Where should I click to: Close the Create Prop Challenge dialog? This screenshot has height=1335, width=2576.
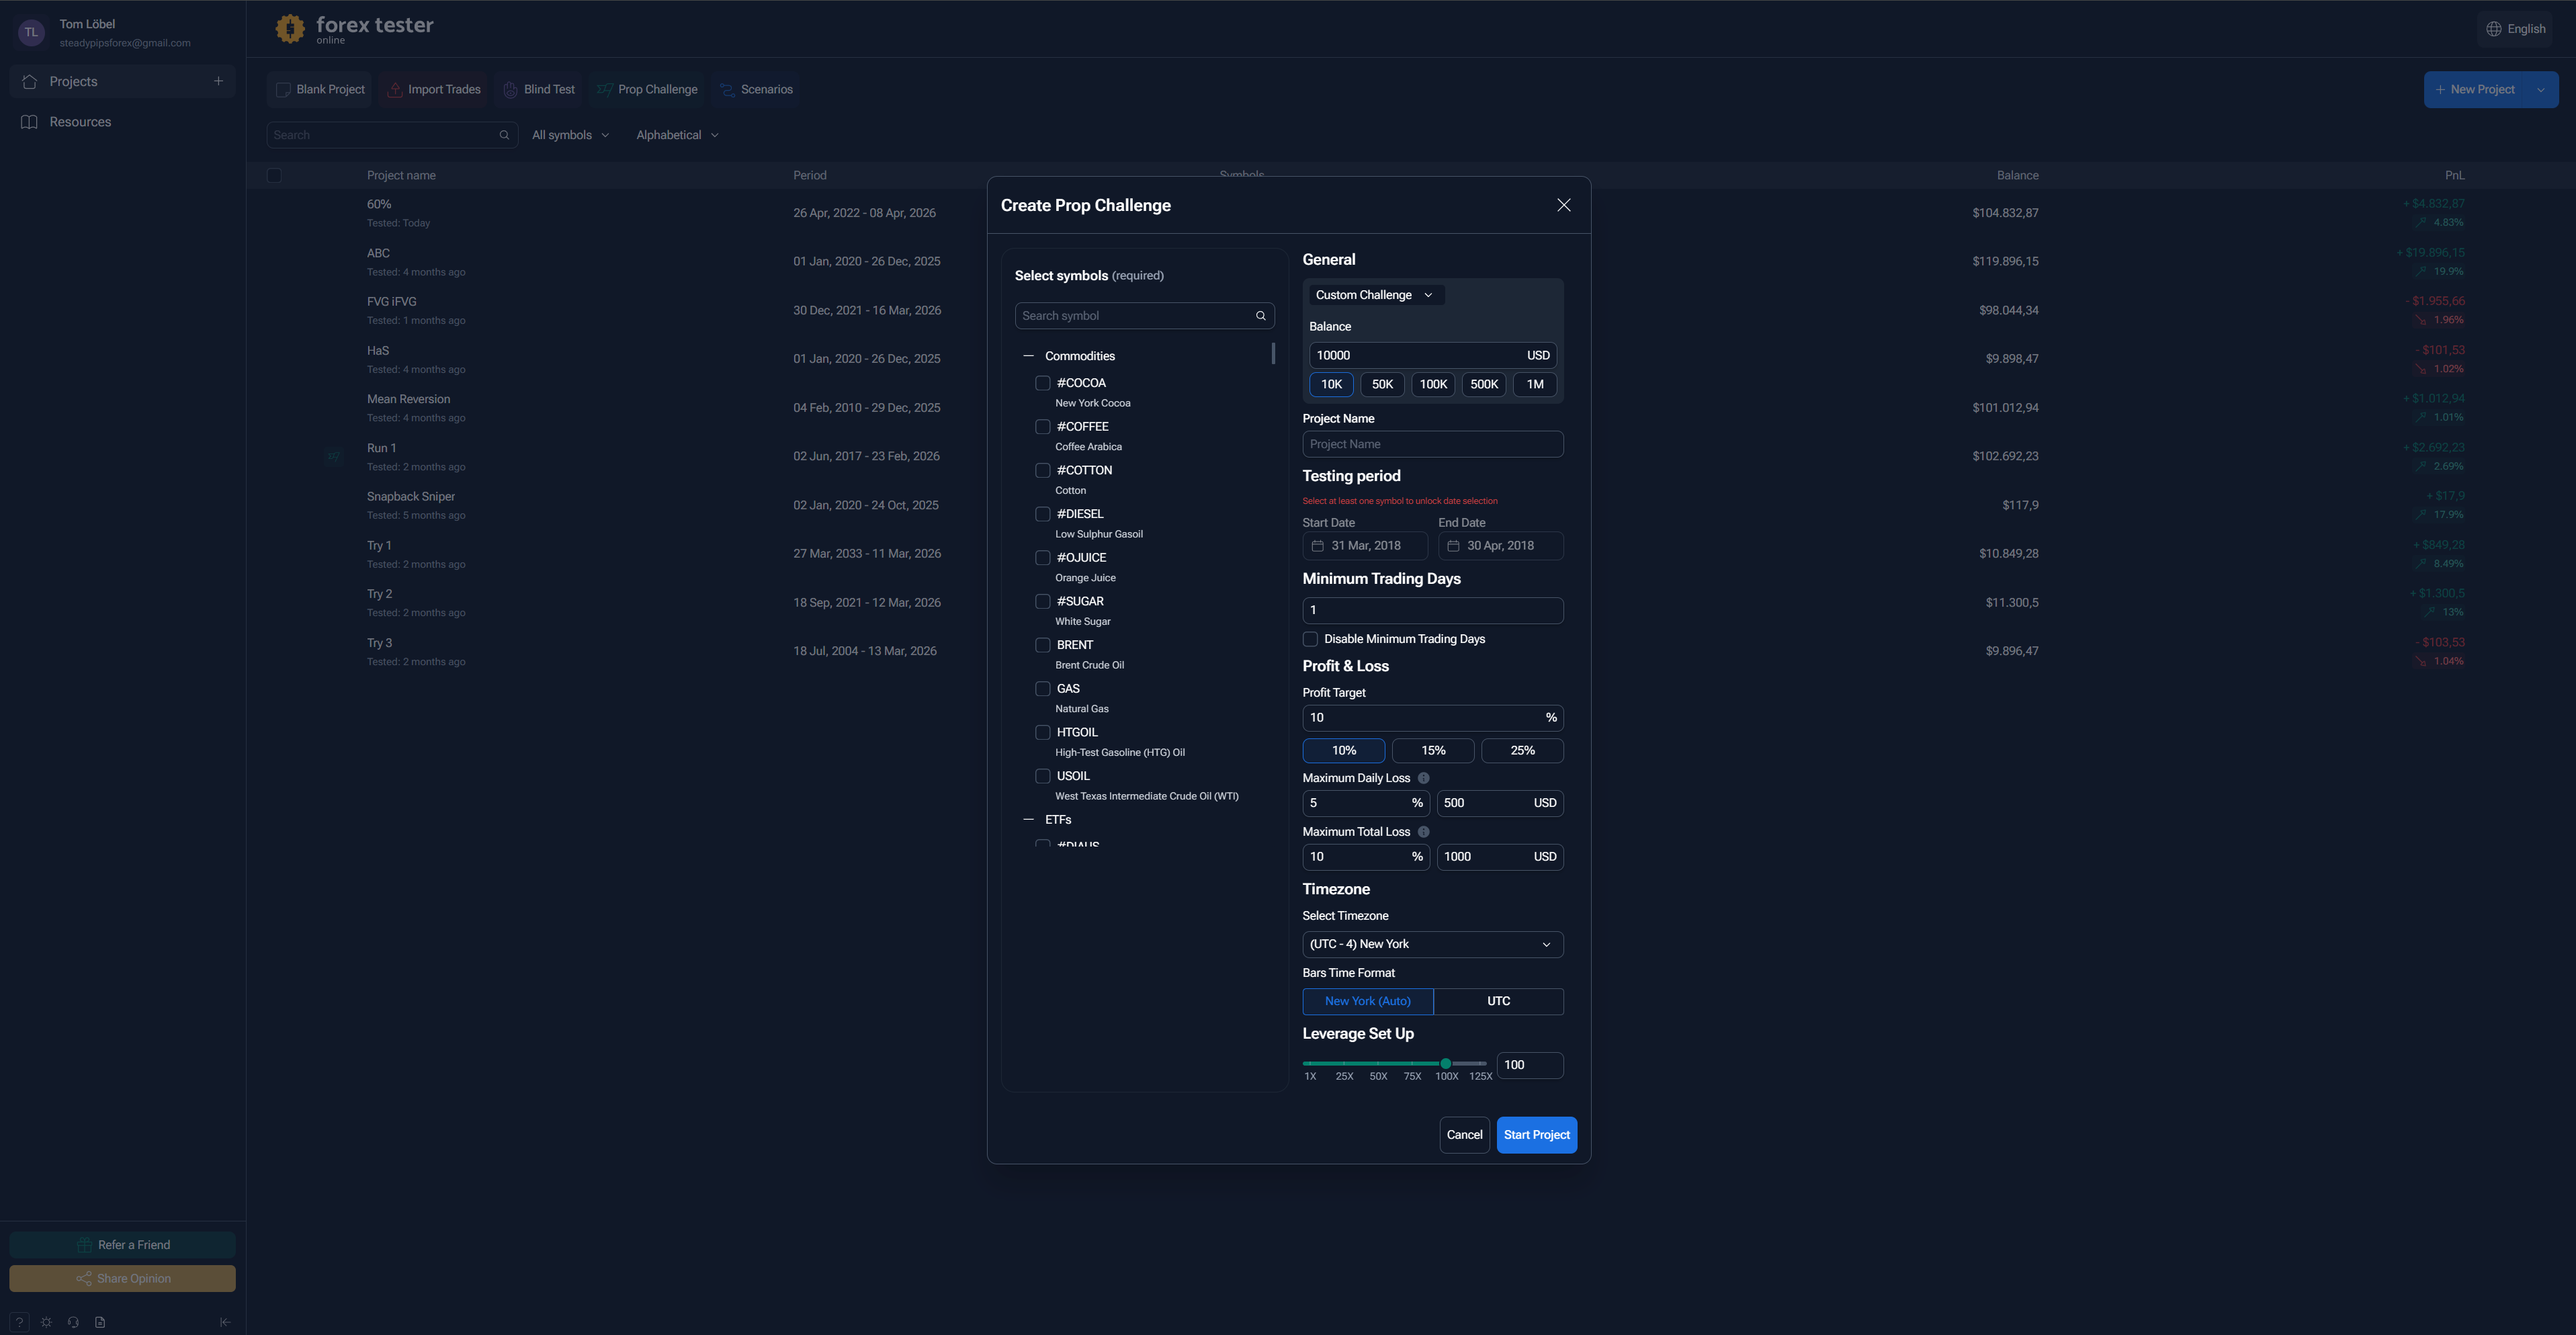1564,205
